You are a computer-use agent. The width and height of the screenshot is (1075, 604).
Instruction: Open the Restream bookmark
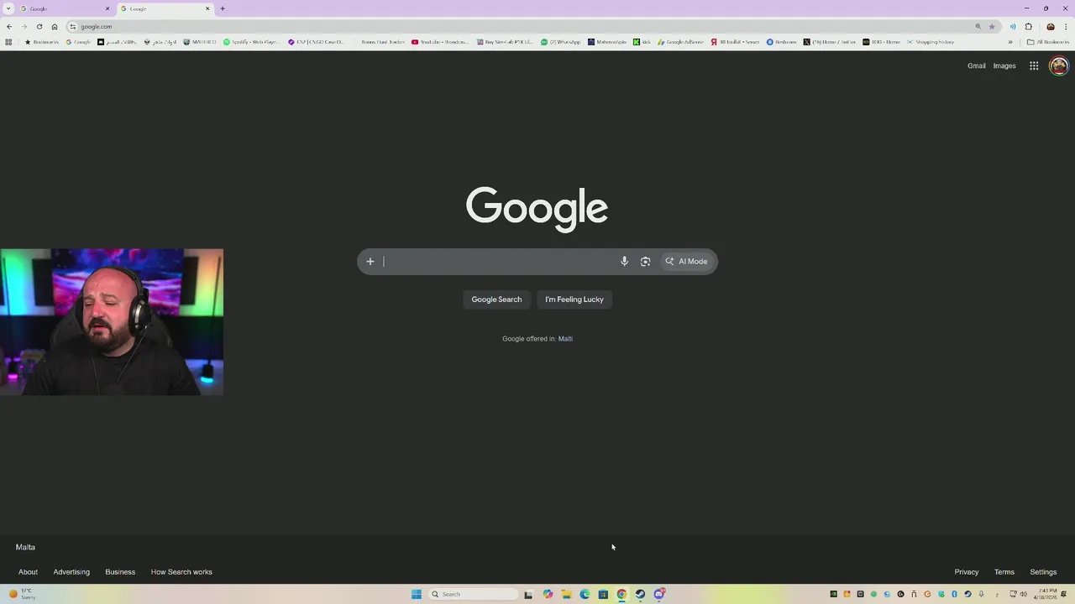point(781,42)
